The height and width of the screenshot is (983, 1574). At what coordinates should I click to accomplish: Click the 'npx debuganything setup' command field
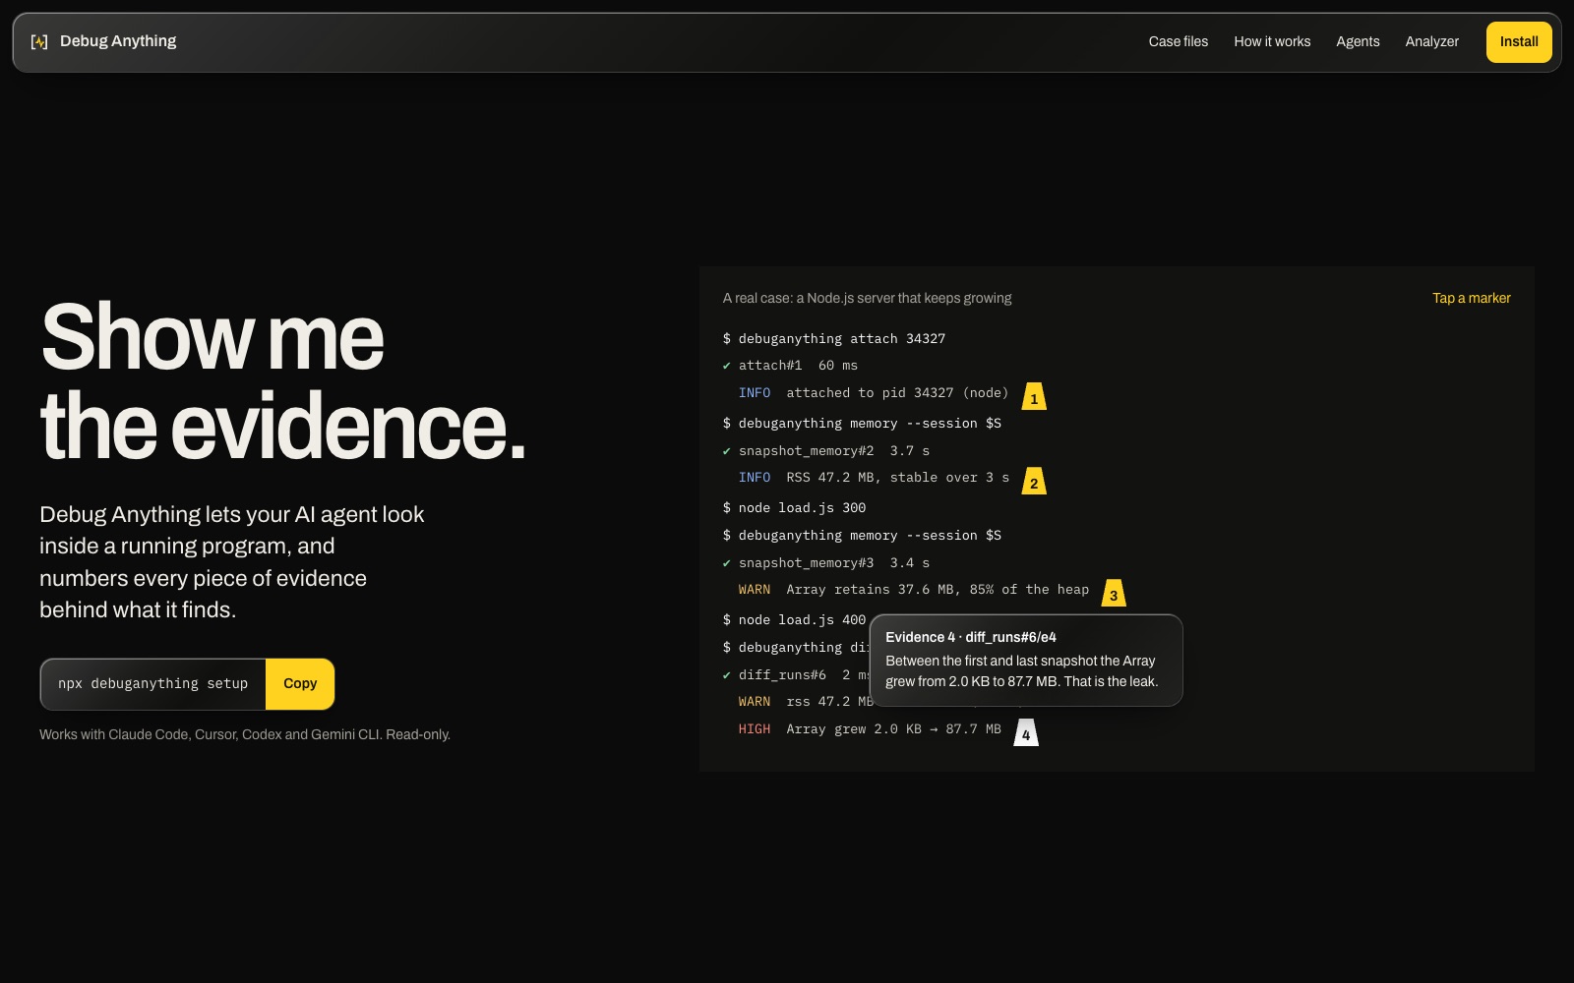(153, 684)
